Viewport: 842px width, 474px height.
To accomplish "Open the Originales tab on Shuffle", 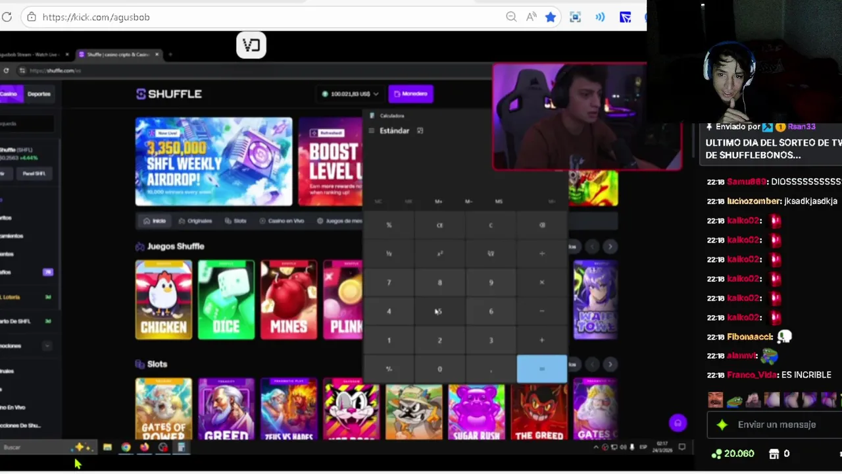I will [195, 221].
